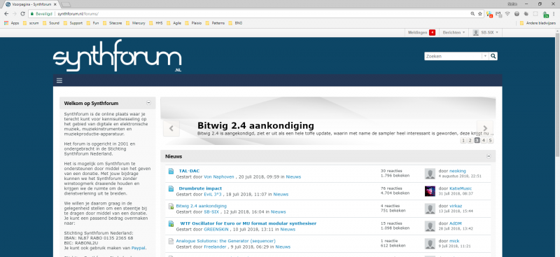Click the lightbulb extension with red badge
Viewport: 560px width, 257px height.
click(489, 14)
